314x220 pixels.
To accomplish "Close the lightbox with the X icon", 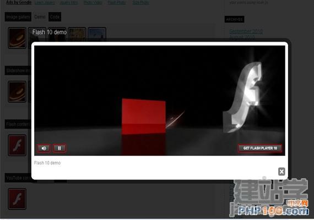I will click(281, 172).
